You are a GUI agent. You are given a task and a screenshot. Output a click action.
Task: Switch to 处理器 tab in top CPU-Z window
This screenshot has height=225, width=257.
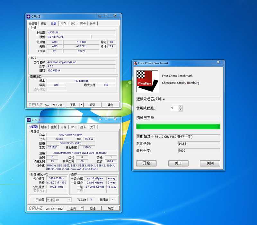[x=33, y=23]
